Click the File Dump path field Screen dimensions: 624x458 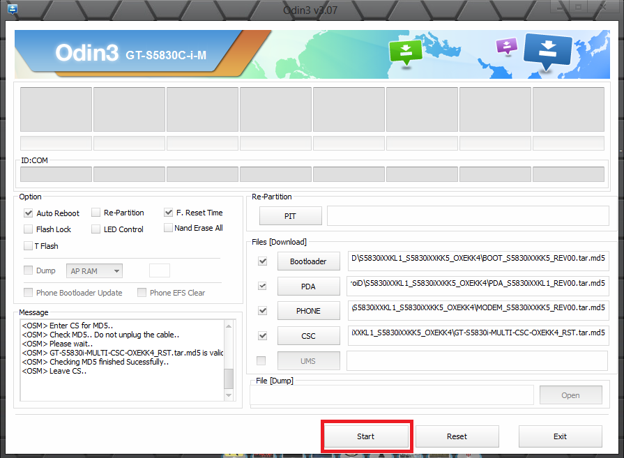tap(392, 395)
